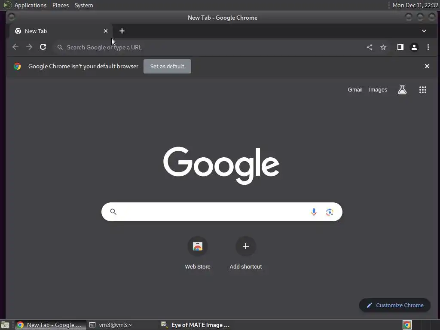The image size is (440, 330).
Task: Click the Google logo
Action: coord(221,165)
